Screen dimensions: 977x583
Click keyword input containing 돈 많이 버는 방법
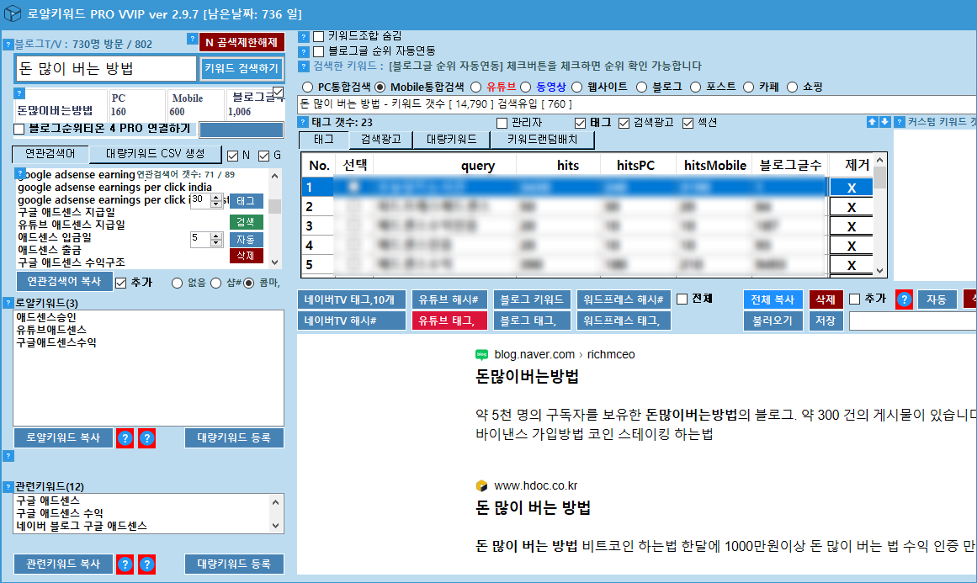click(106, 68)
